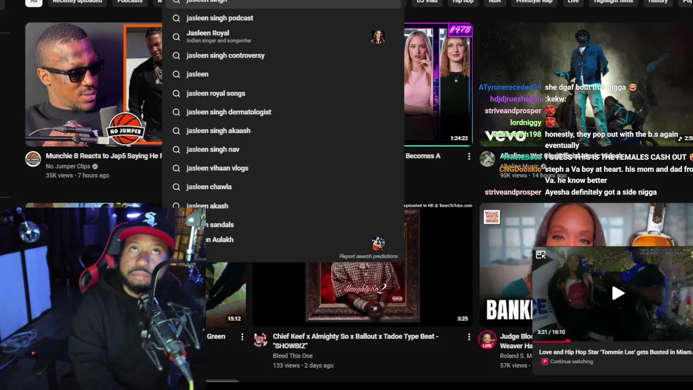The width and height of the screenshot is (693, 390).
Task: Click the search icon next to 'jasleen'
Action: click(x=176, y=74)
